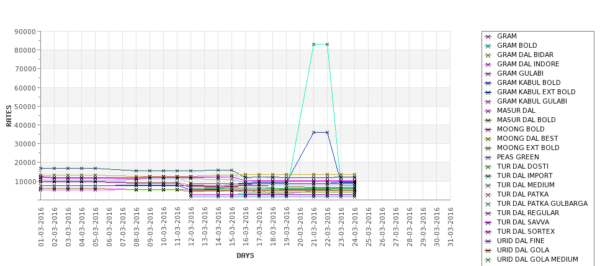The image size is (605, 266).
Task: Click the 21-03-2016 date label
Action: (314, 227)
